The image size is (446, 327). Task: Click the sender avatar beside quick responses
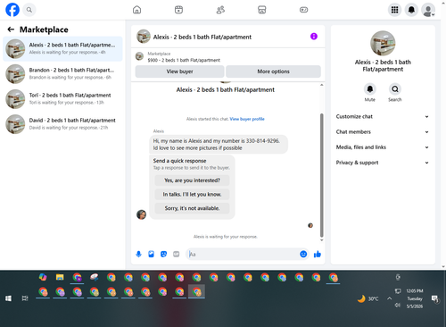[x=141, y=214]
